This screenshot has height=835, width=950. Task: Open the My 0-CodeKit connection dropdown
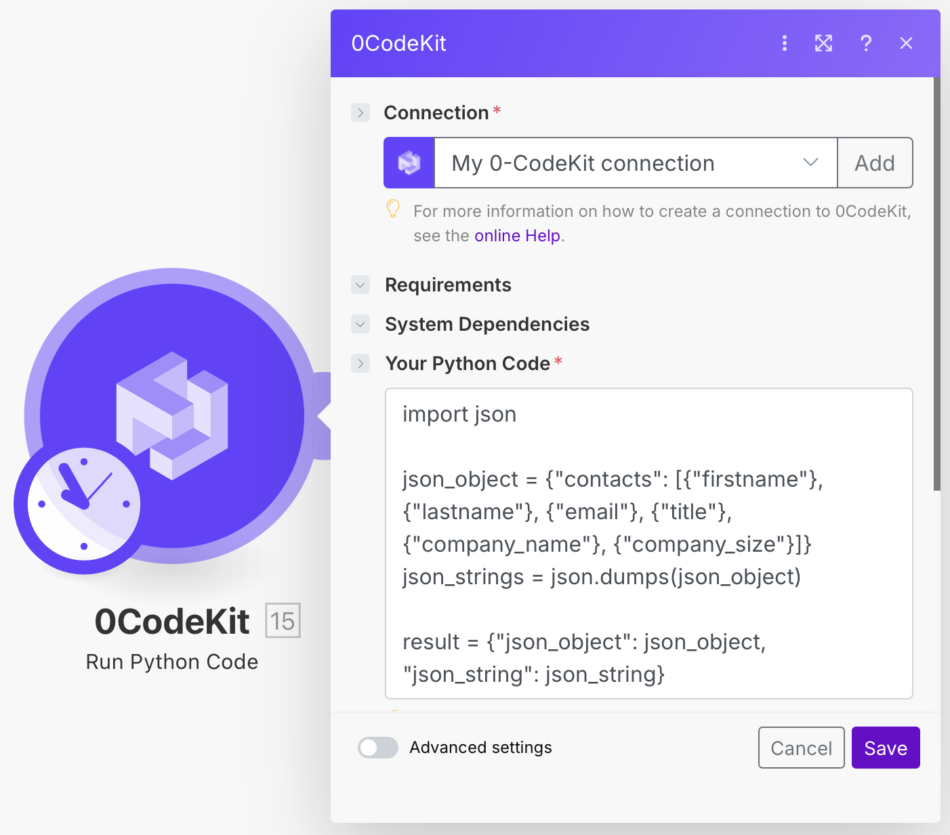636,163
